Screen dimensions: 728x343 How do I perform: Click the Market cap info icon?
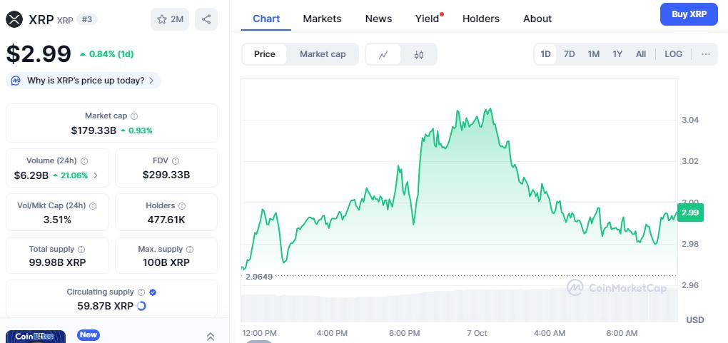(x=134, y=116)
